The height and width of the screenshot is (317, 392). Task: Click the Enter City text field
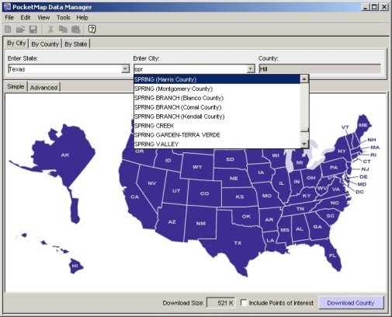click(190, 69)
